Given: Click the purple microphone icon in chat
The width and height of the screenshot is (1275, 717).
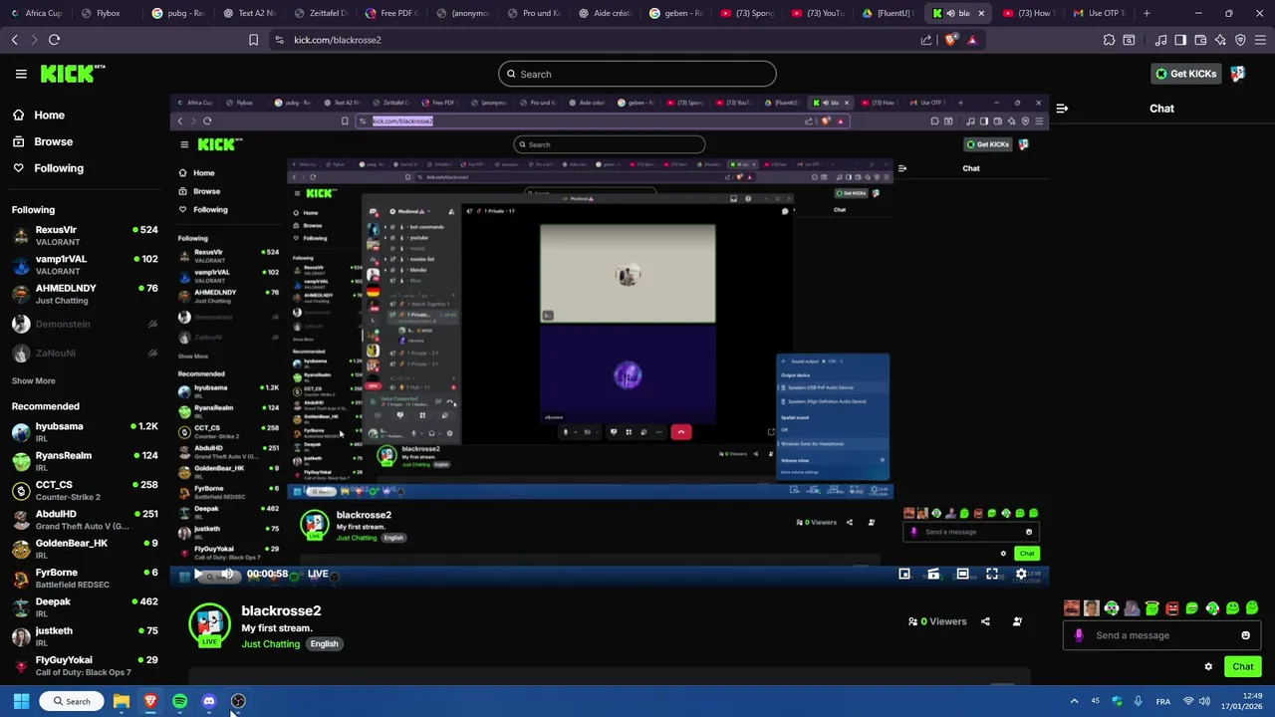Looking at the screenshot, I should (1079, 635).
